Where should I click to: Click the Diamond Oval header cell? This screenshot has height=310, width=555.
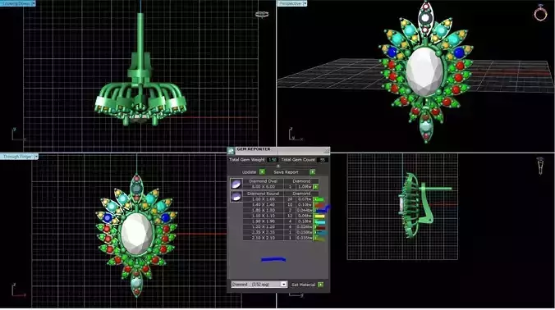tap(263, 181)
